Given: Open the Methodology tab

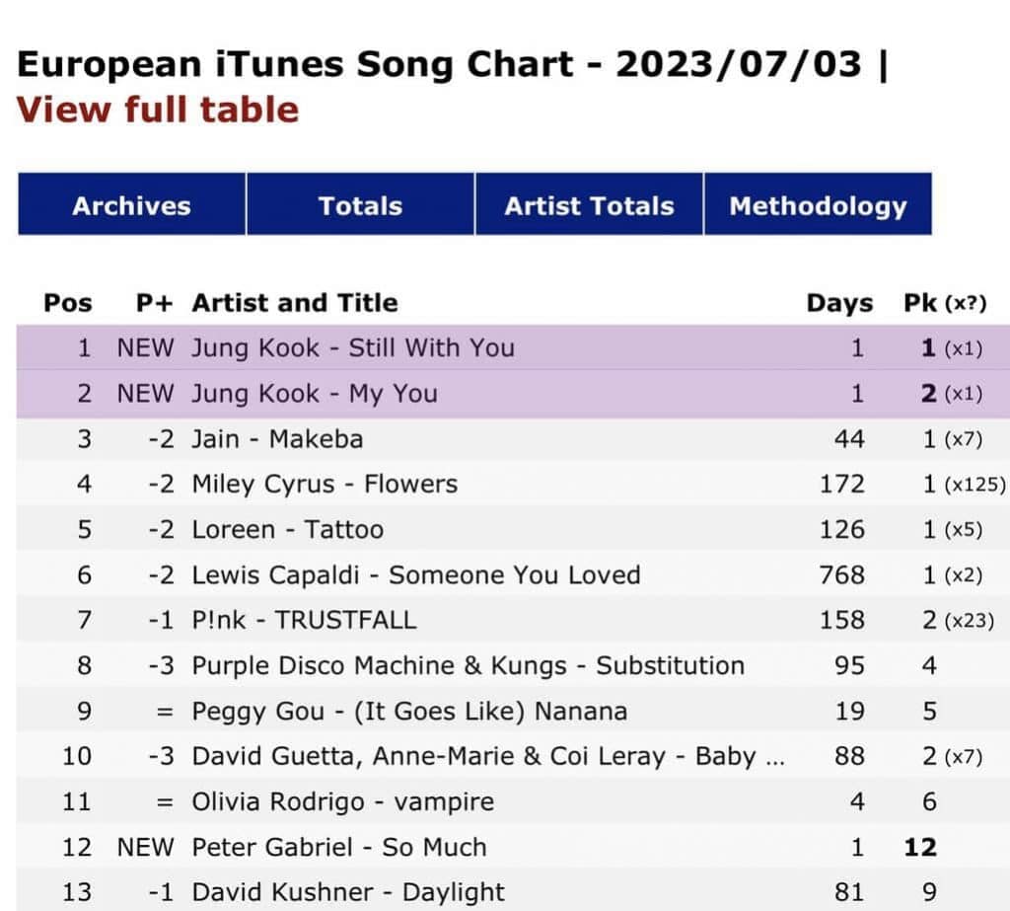Looking at the screenshot, I should pos(818,205).
